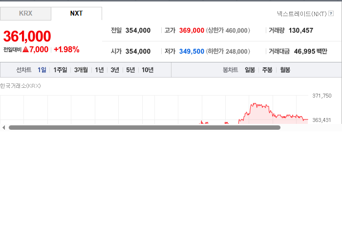Show the 일봉 daily candle chart
This screenshot has width=342, height=239.
(250, 70)
